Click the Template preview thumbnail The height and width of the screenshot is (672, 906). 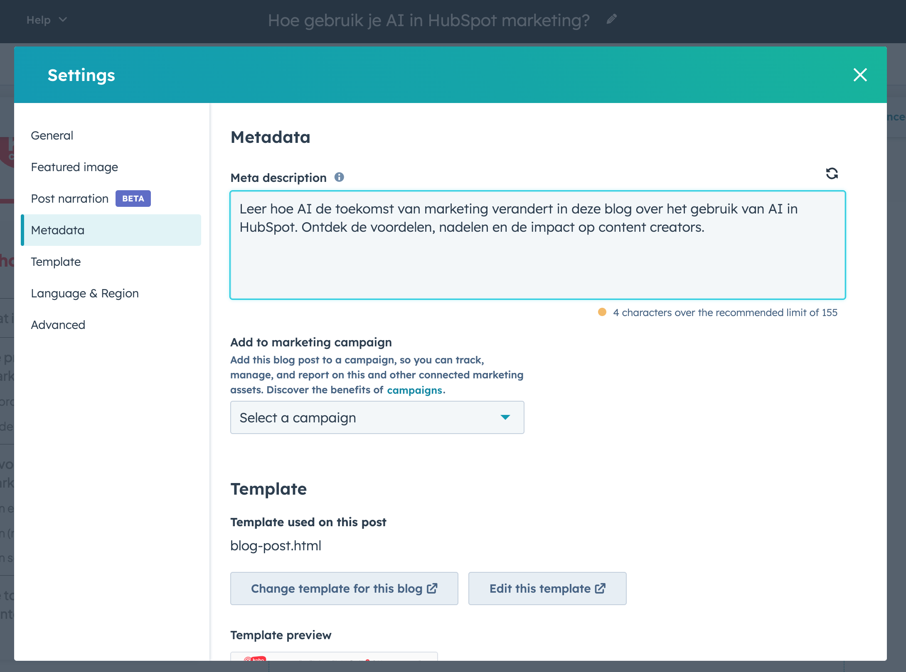click(334, 656)
